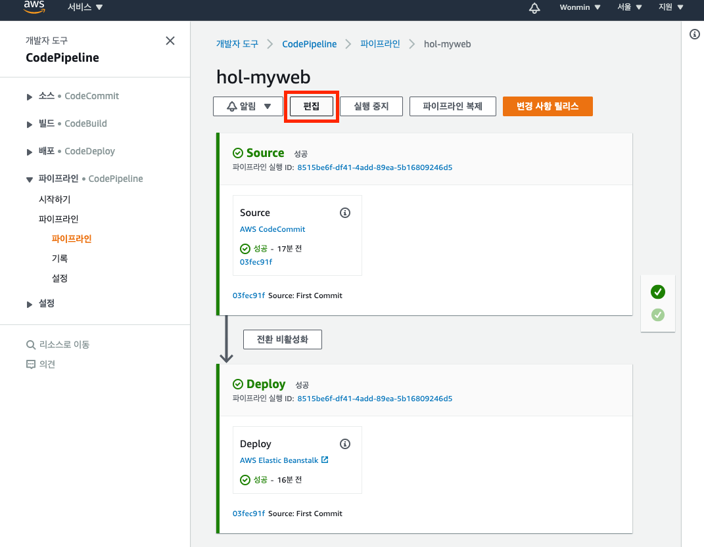The image size is (704, 547).
Task: Click the feedback icon beside 의견
Action: [x=30, y=364]
